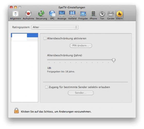
Task: Toggle Zugang für bestimmte Sender selektiv erlauben
Action: click(47, 87)
